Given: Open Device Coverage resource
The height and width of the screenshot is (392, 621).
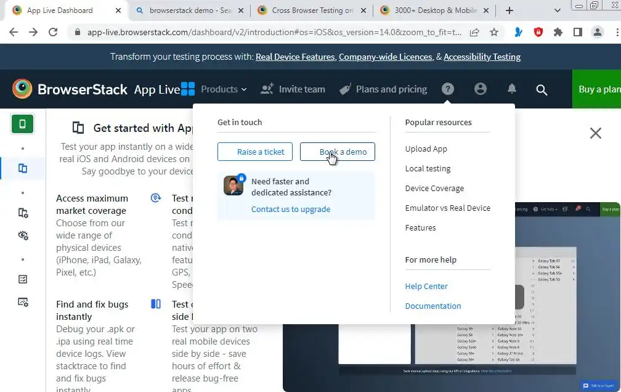Looking at the screenshot, I should (434, 189).
